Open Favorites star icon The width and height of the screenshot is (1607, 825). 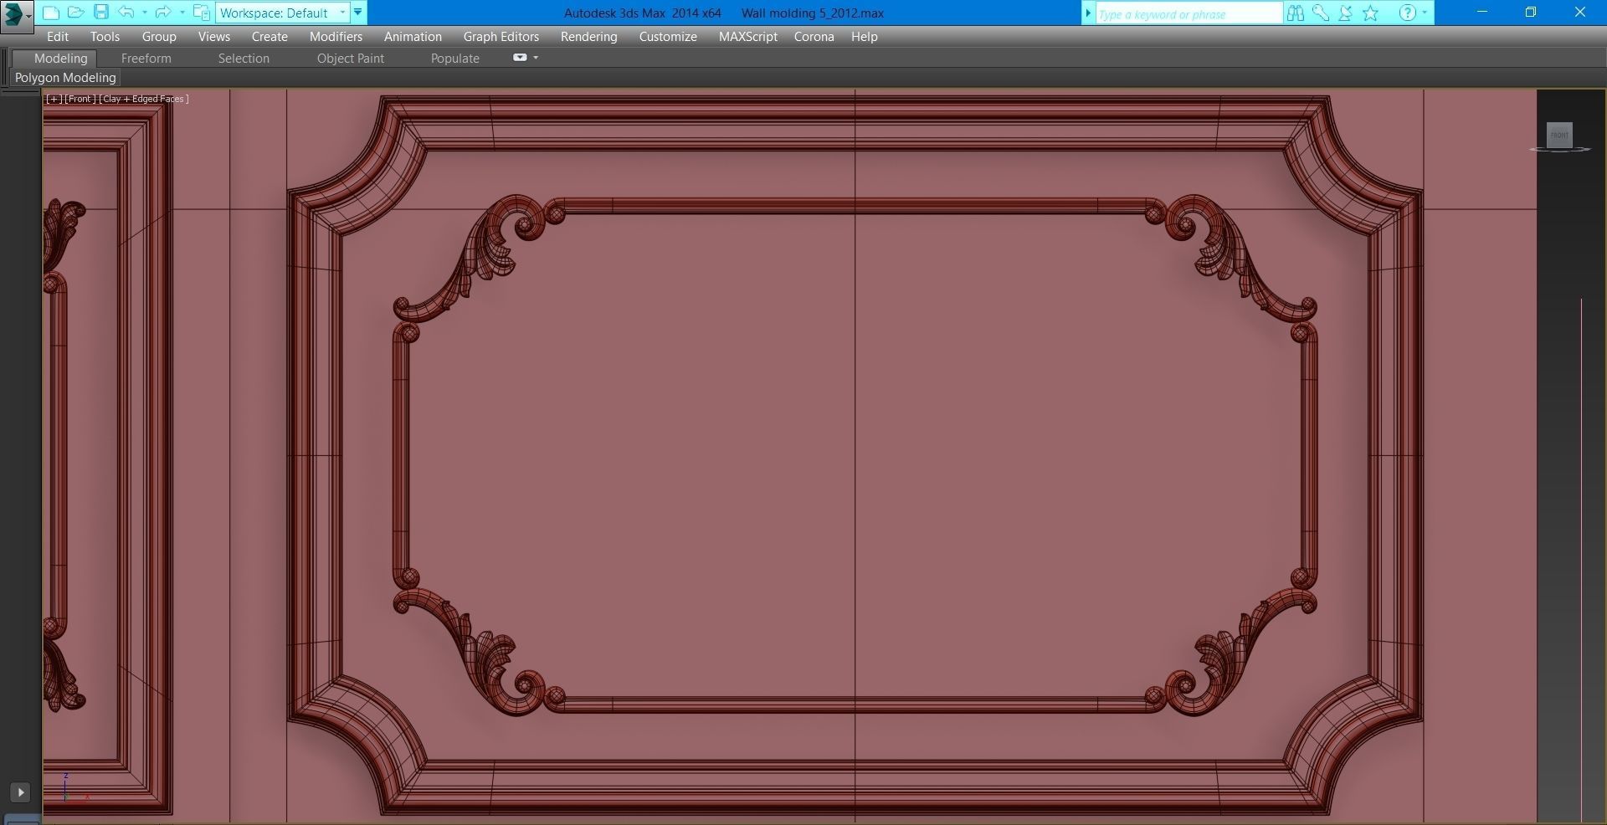(x=1371, y=13)
